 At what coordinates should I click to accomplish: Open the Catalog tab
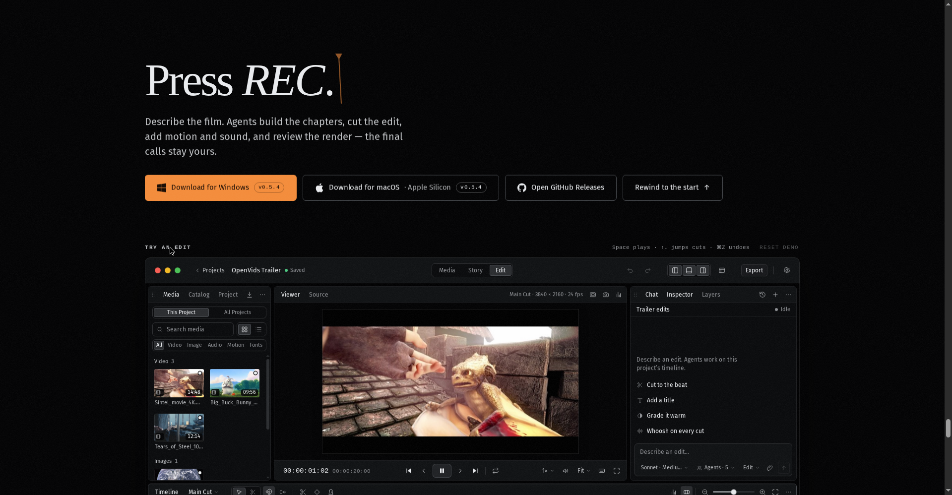click(x=199, y=295)
